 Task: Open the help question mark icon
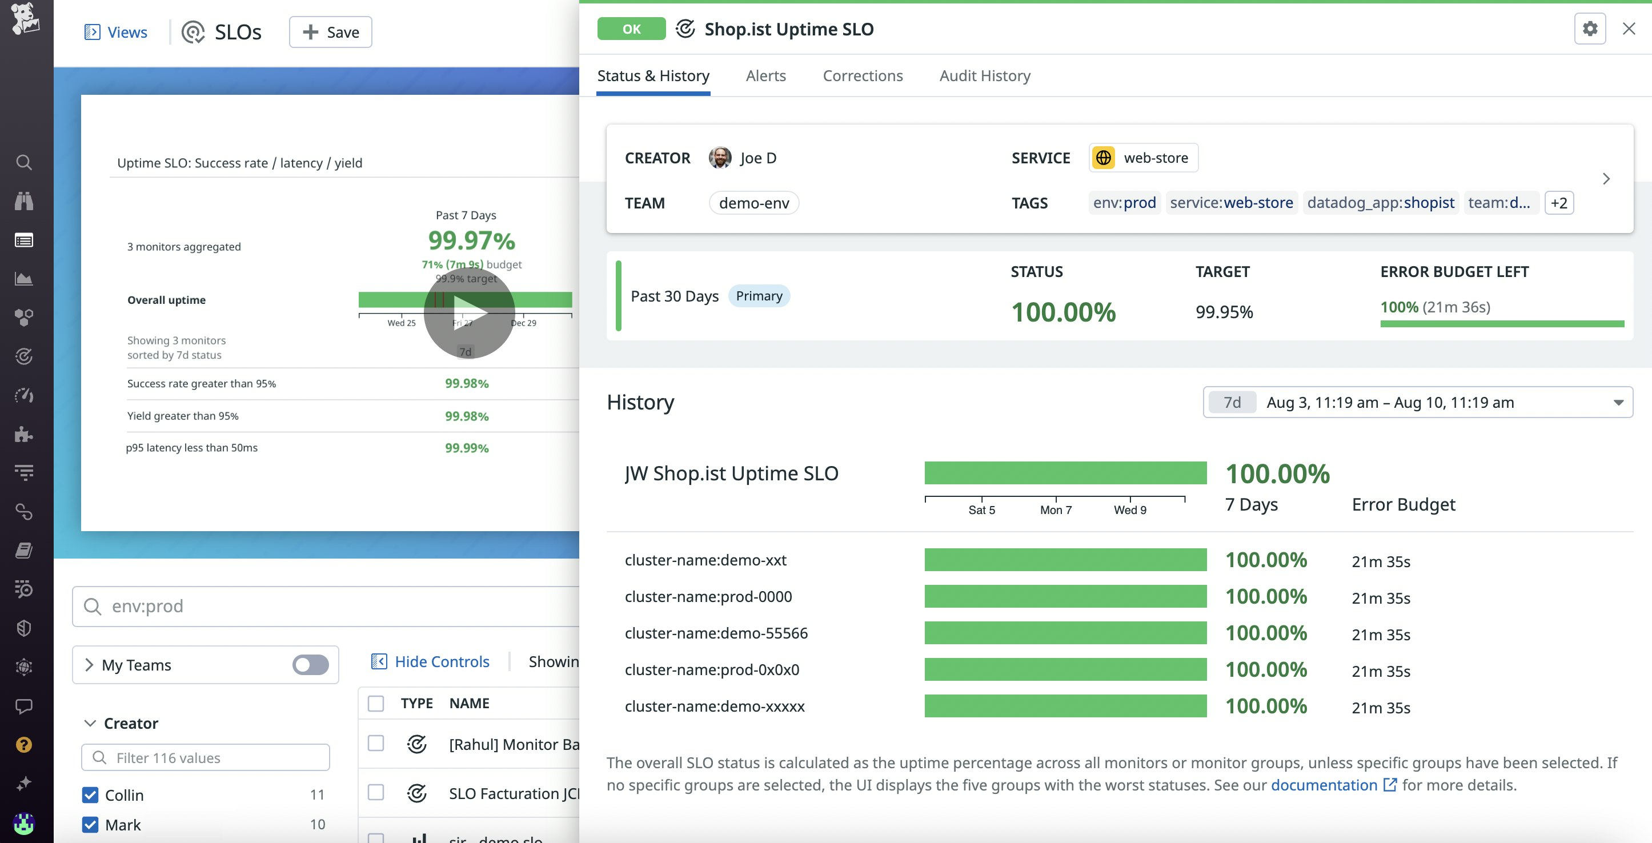tap(24, 745)
